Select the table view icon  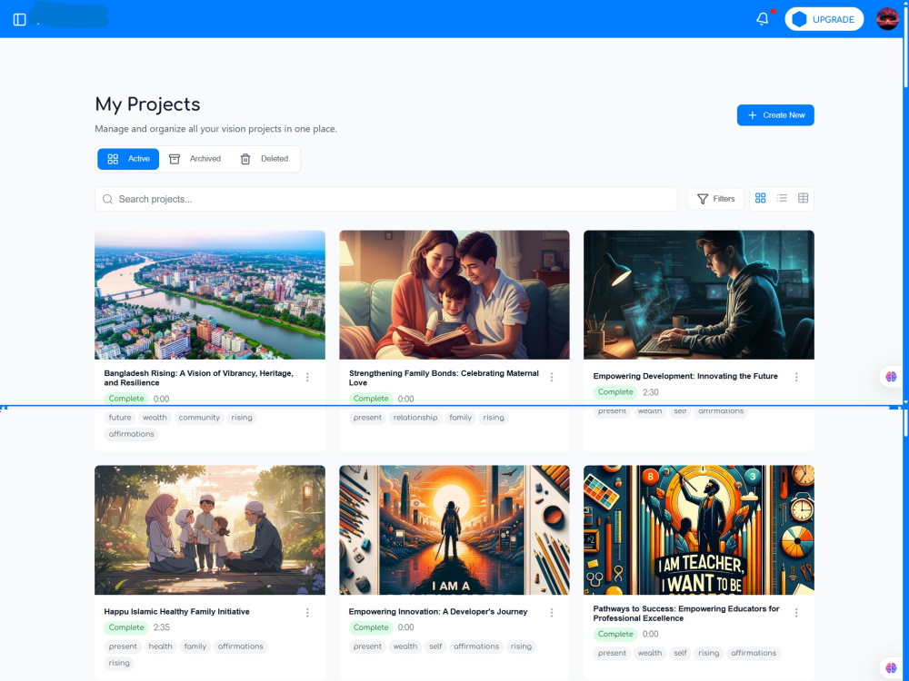(803, 199)
